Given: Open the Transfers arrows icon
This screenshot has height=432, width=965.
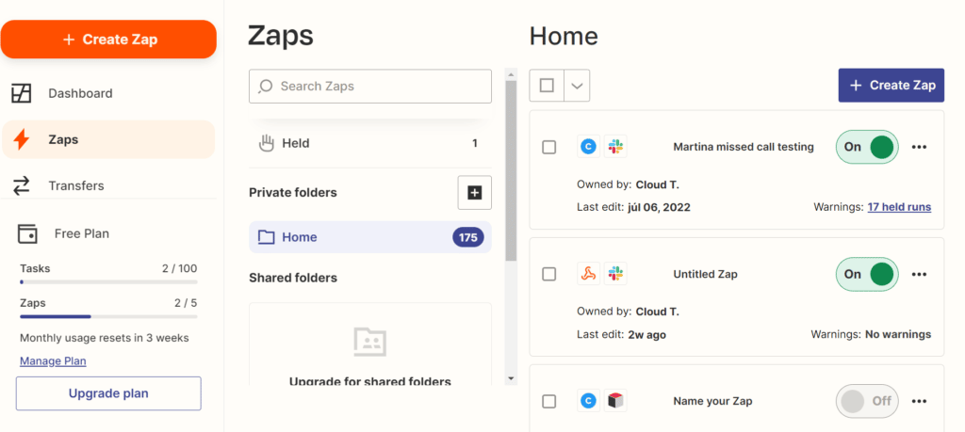Looking at the screenshot, I should 22,185.
